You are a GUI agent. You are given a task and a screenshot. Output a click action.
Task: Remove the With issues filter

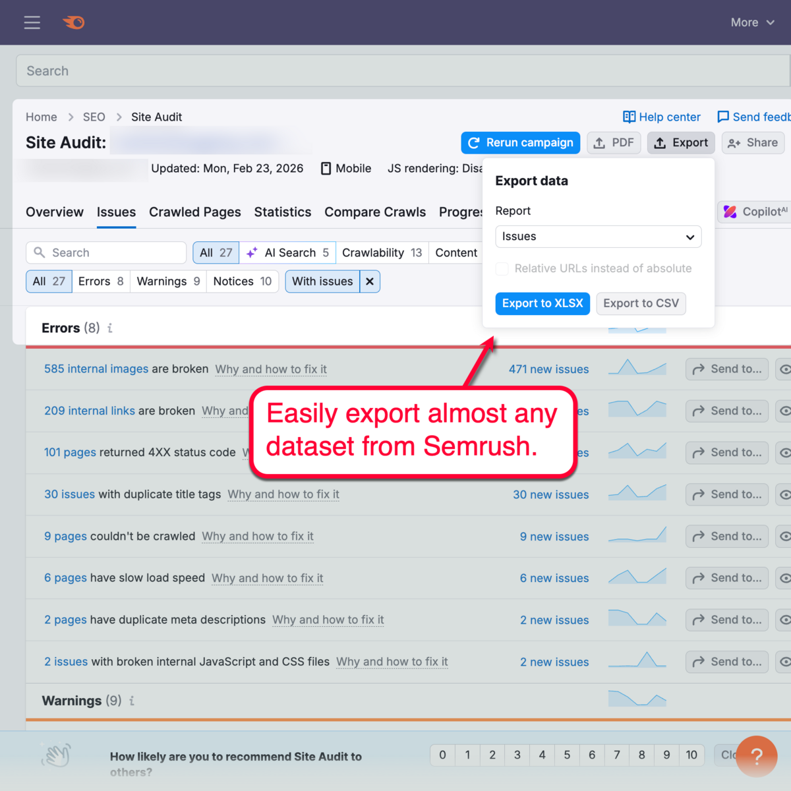370,281
